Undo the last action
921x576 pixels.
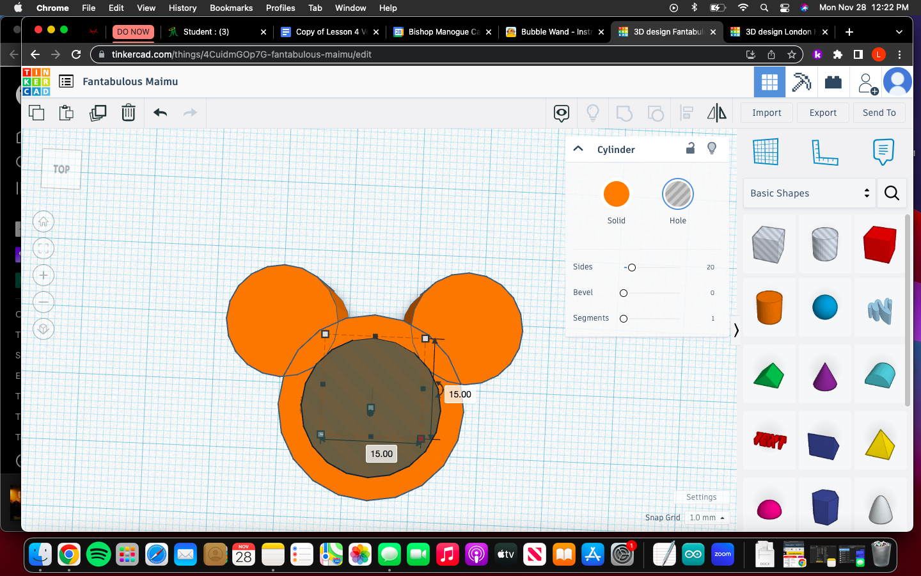point(159,113)
